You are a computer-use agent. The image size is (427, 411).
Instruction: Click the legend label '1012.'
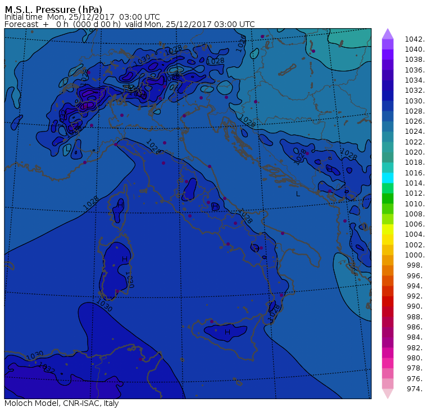pyautogui.click(x=415, y=193)
